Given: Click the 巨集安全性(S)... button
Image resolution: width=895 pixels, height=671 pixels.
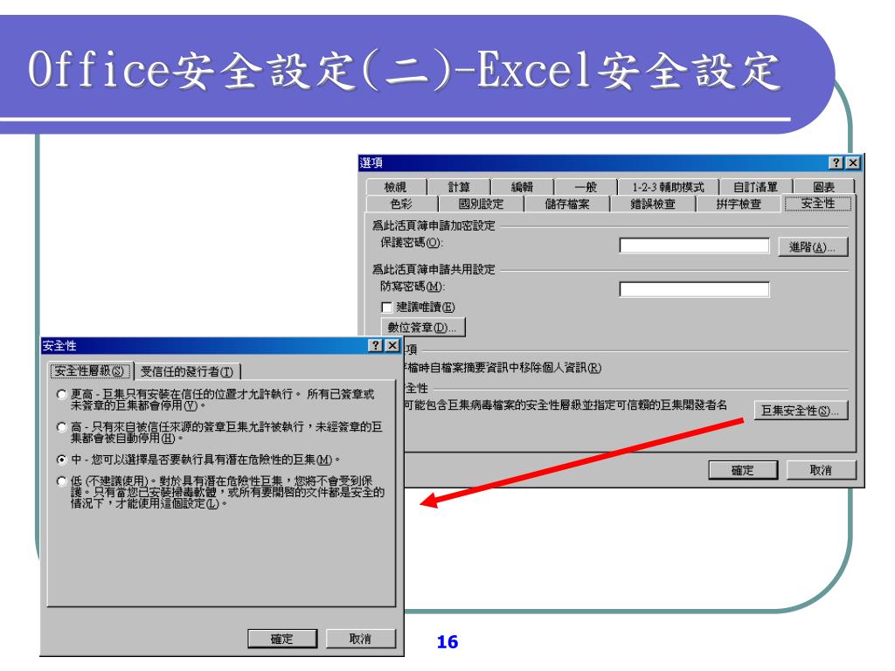Looking at the screenshot, I should pos(801,411).
